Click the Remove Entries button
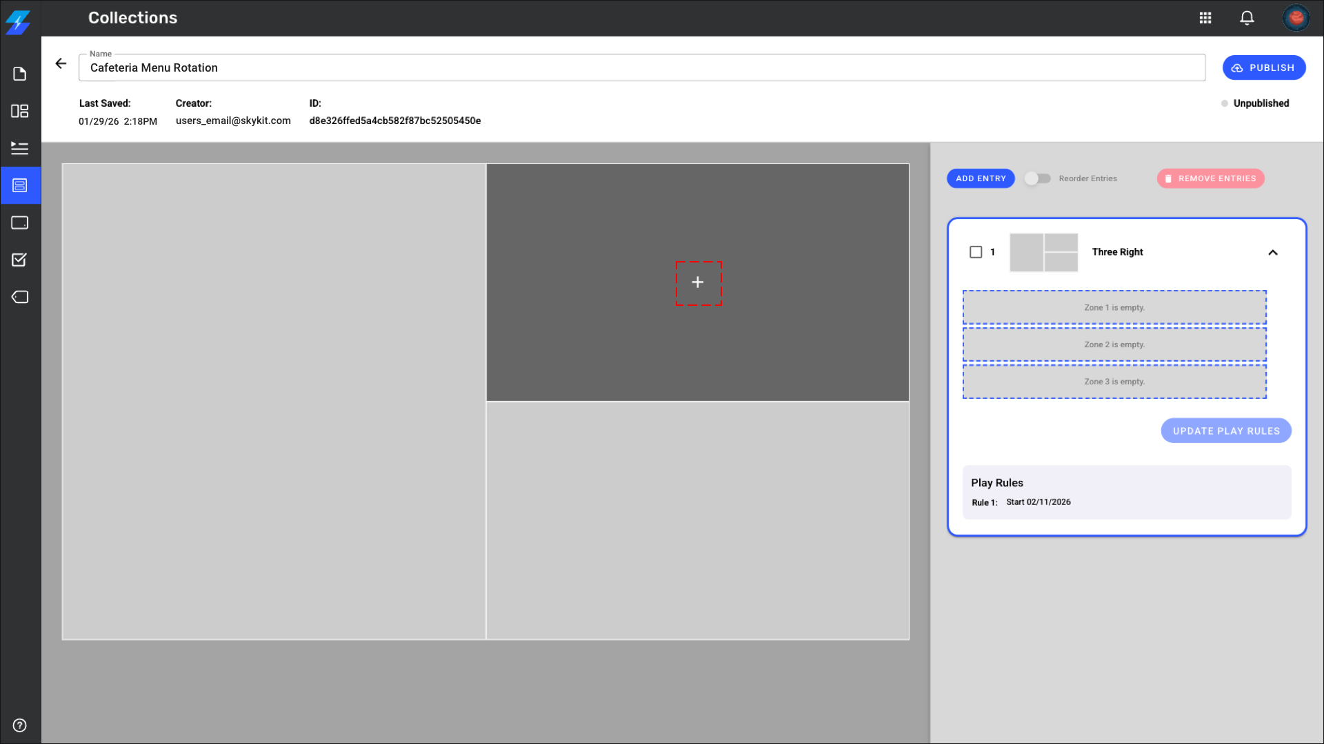 [1210, 178]
